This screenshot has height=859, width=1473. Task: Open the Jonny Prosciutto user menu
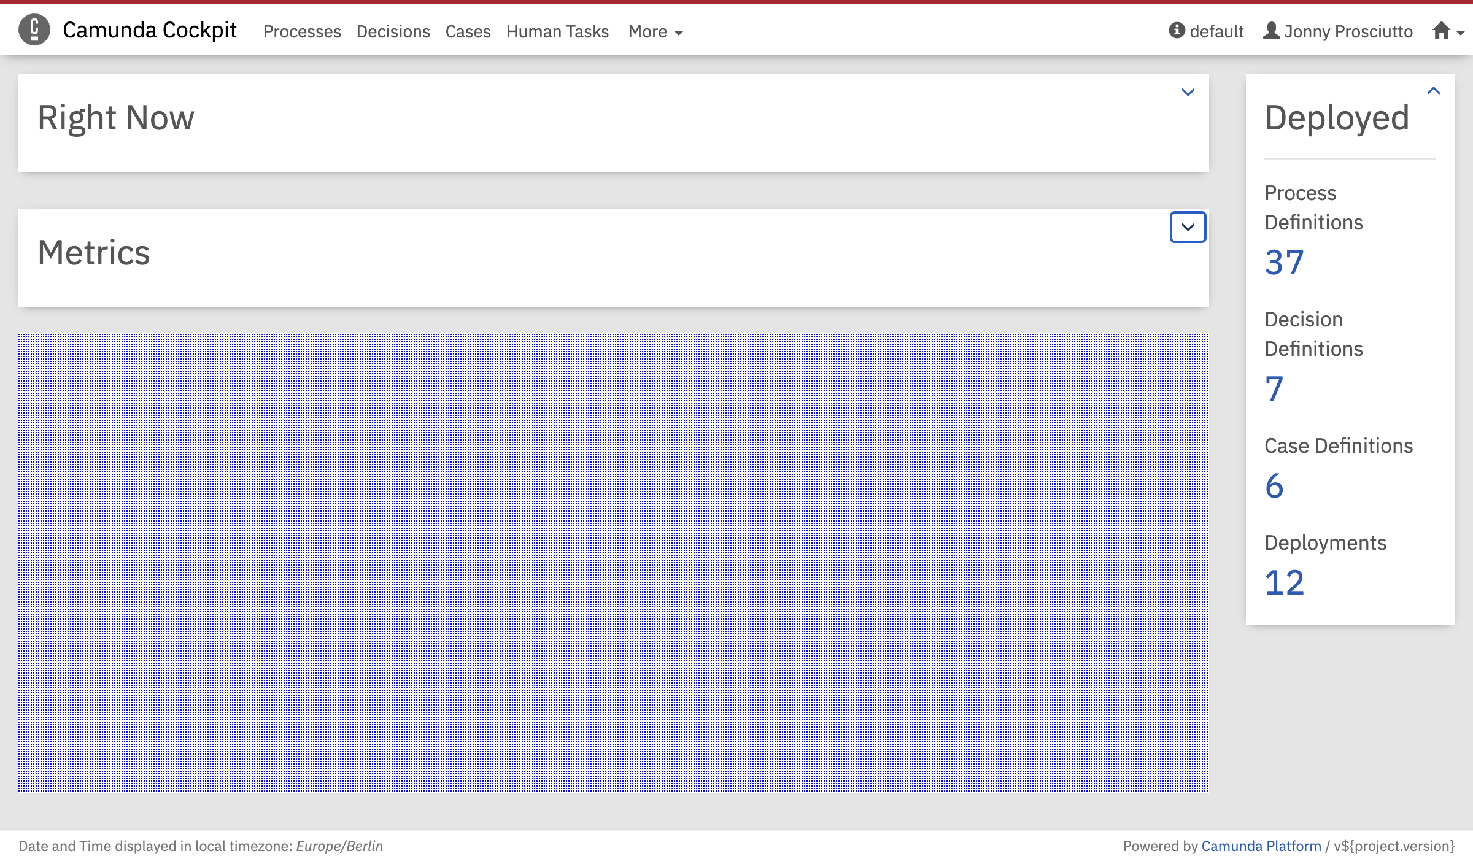pos(1338,31)
